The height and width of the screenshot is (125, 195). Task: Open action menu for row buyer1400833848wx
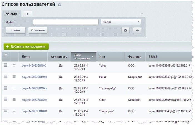(x=14, y=99)
